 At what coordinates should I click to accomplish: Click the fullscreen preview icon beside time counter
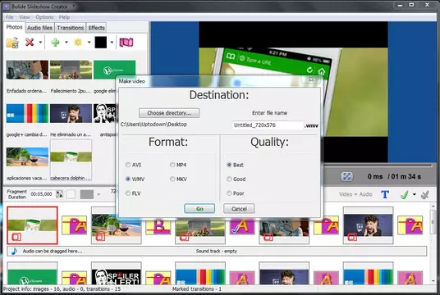point(347,176)
